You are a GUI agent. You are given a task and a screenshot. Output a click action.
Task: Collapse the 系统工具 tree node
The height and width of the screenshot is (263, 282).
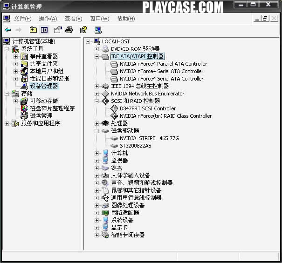point(7,49)
